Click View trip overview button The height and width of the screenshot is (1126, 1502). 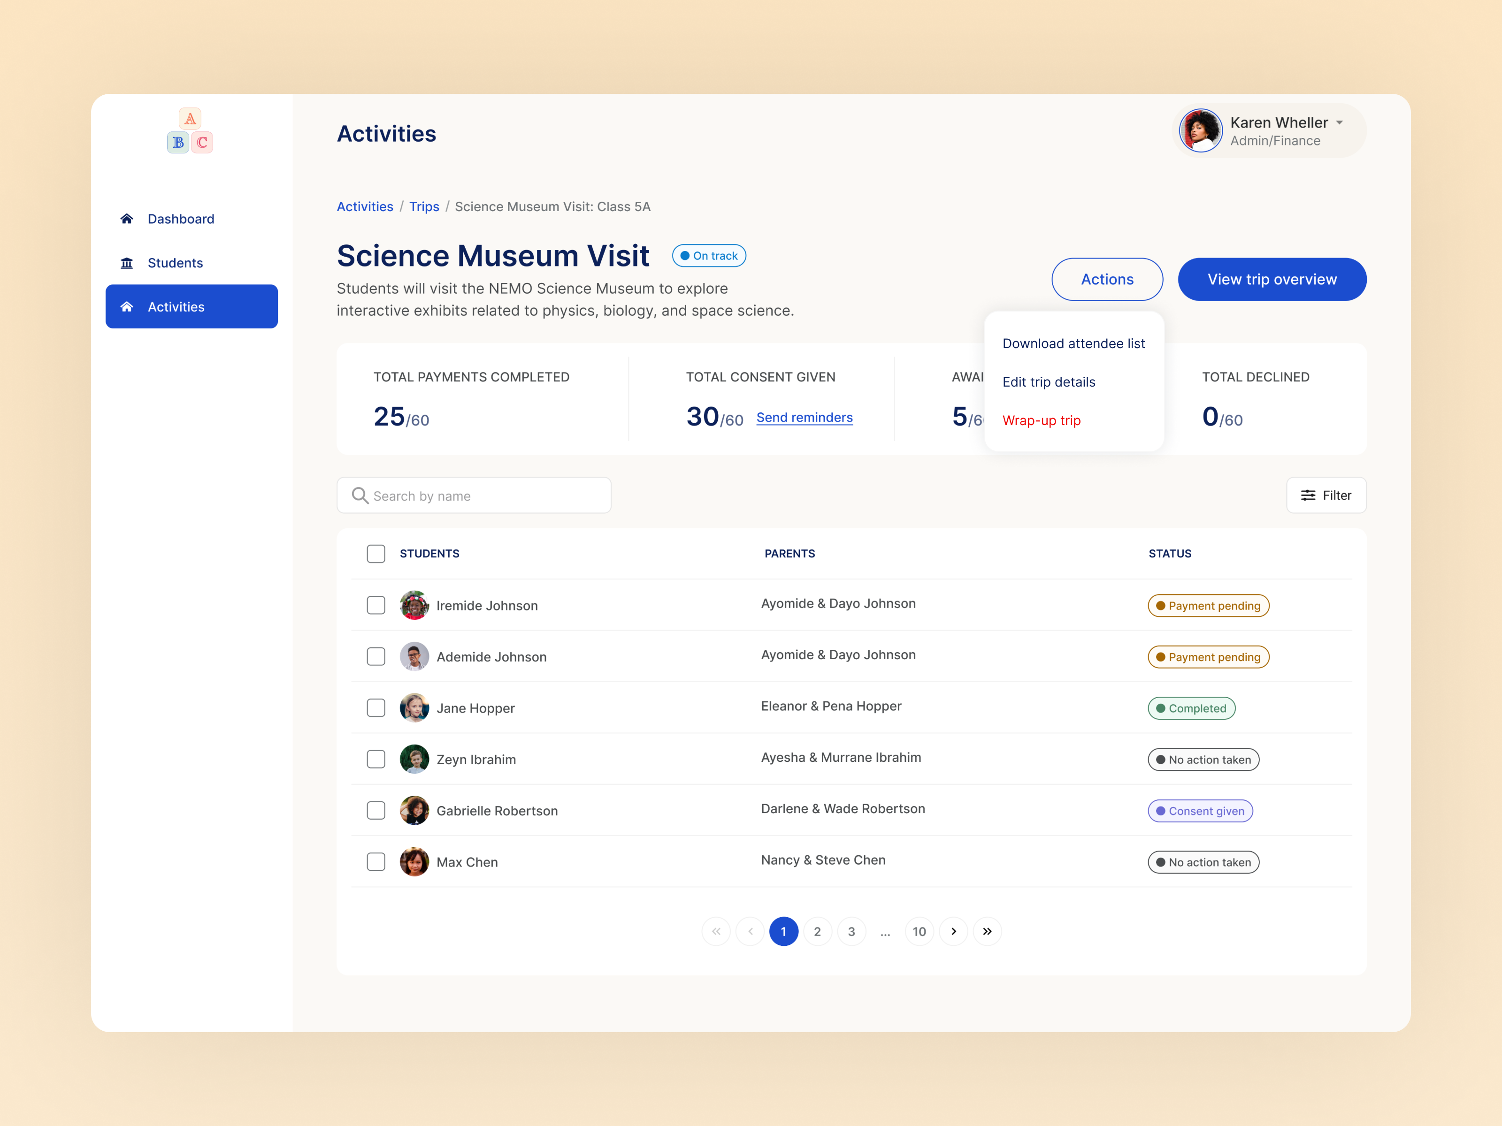tap(1272, 279)
